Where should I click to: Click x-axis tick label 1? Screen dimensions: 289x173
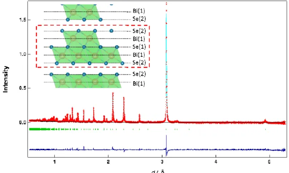pyautogui.click(x=54, y=162)
